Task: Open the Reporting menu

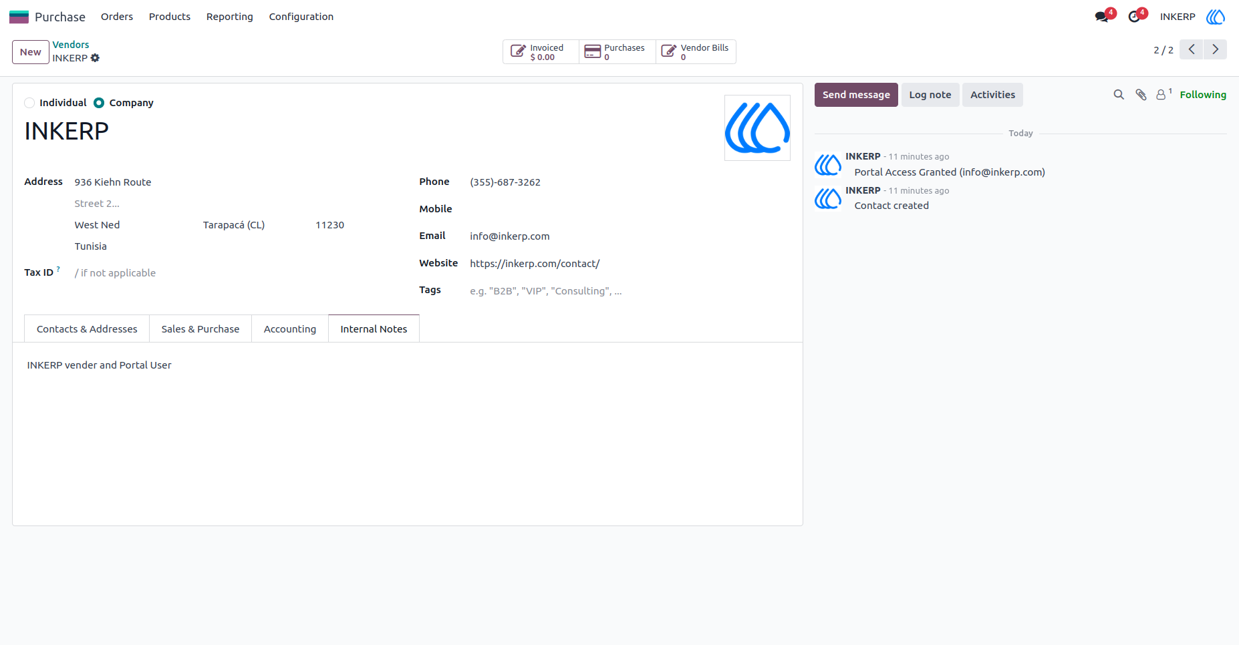Action: click(x=230, y=17)
